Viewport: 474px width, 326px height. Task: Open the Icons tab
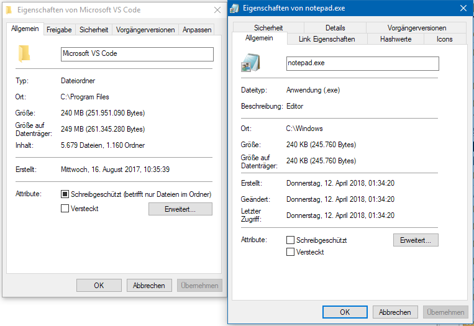coord(444,39)
